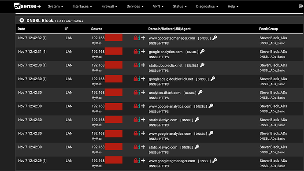The width and height of the screenshot is (304, 171).
Task: Click red lock icon for www.googletagmanager.com at 12:42:32
Action: tap(136, 38)
